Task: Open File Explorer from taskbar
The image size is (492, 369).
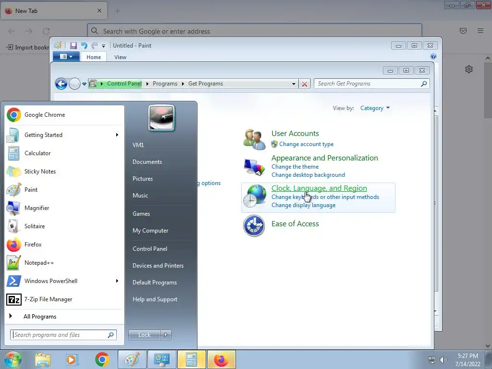Action: click(x=43, y=359)
